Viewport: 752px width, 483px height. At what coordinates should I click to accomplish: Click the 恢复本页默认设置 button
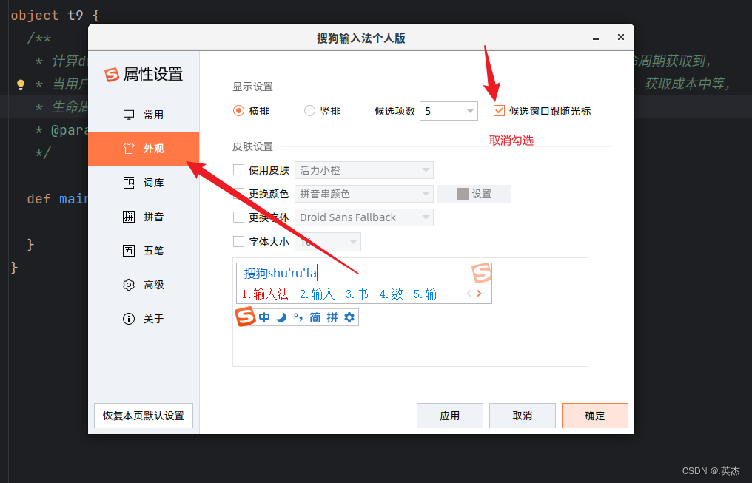coord(143,415)
